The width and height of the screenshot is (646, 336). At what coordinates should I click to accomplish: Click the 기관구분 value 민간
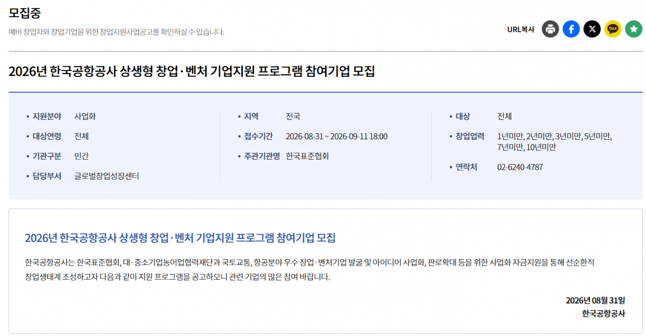pos(81,156)
